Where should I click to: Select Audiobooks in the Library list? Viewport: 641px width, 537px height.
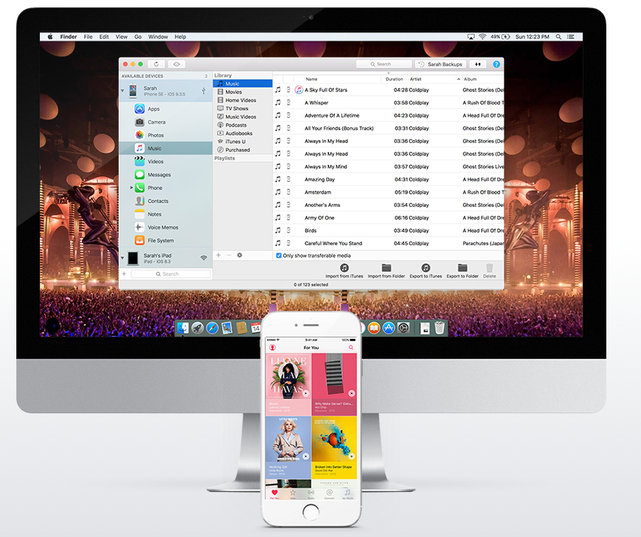tap(242, 133)
